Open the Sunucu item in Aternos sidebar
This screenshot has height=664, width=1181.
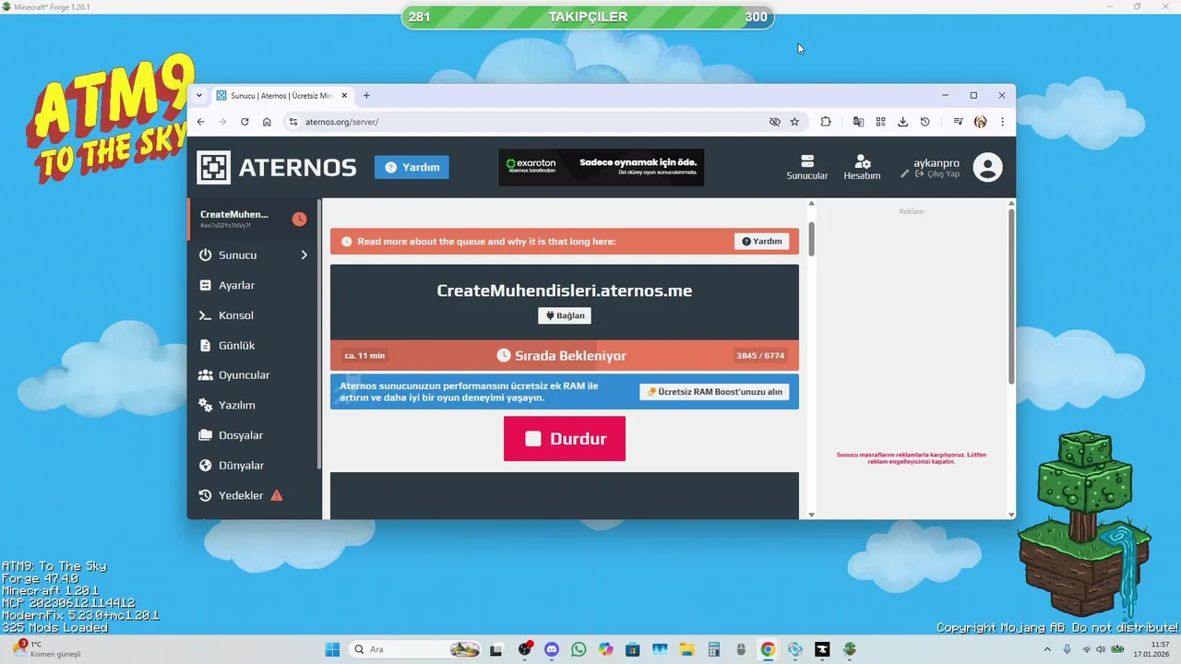pos(254,255)
